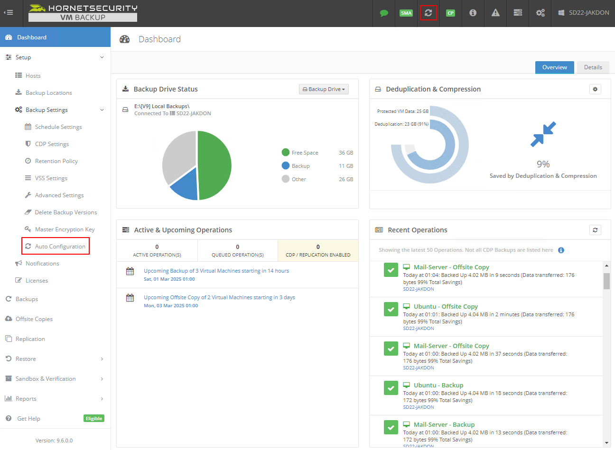
Task: Open Deduplication & Compression gear settings
Action: click(x=595, y=89)
